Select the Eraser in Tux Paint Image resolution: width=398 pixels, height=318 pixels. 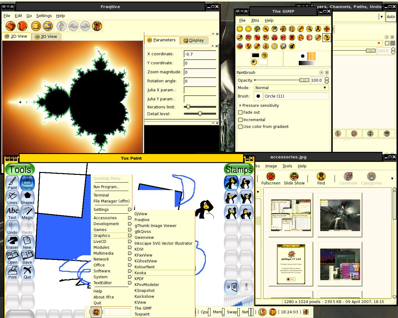pyautogui.click(x=12, y=243)
